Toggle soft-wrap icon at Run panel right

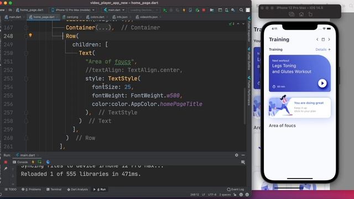(243, 162)
